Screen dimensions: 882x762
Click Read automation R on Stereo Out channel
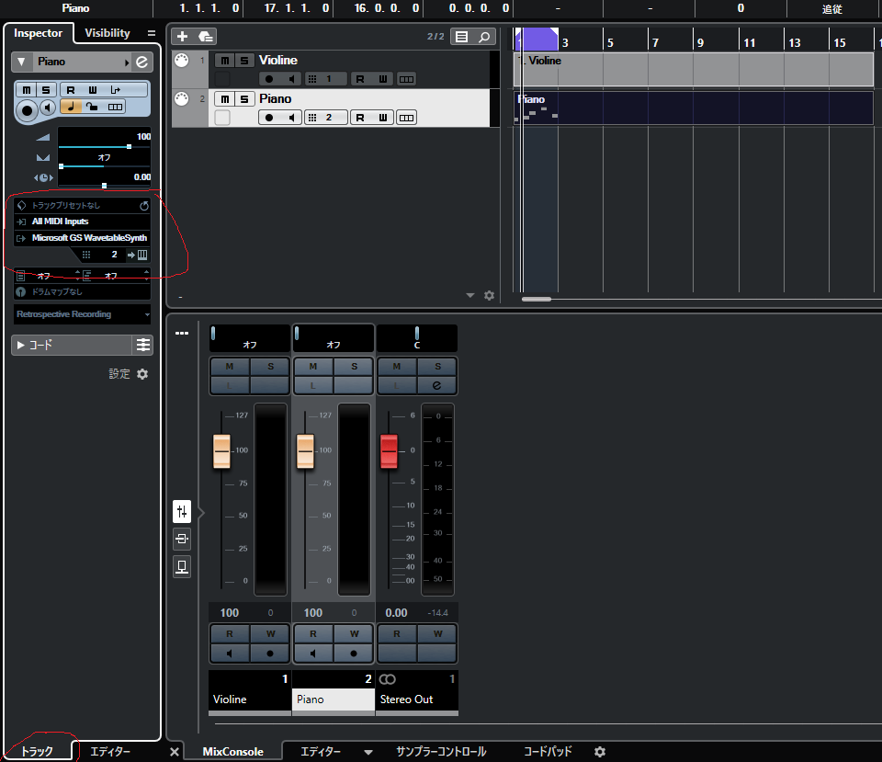[x=397, y=633]
